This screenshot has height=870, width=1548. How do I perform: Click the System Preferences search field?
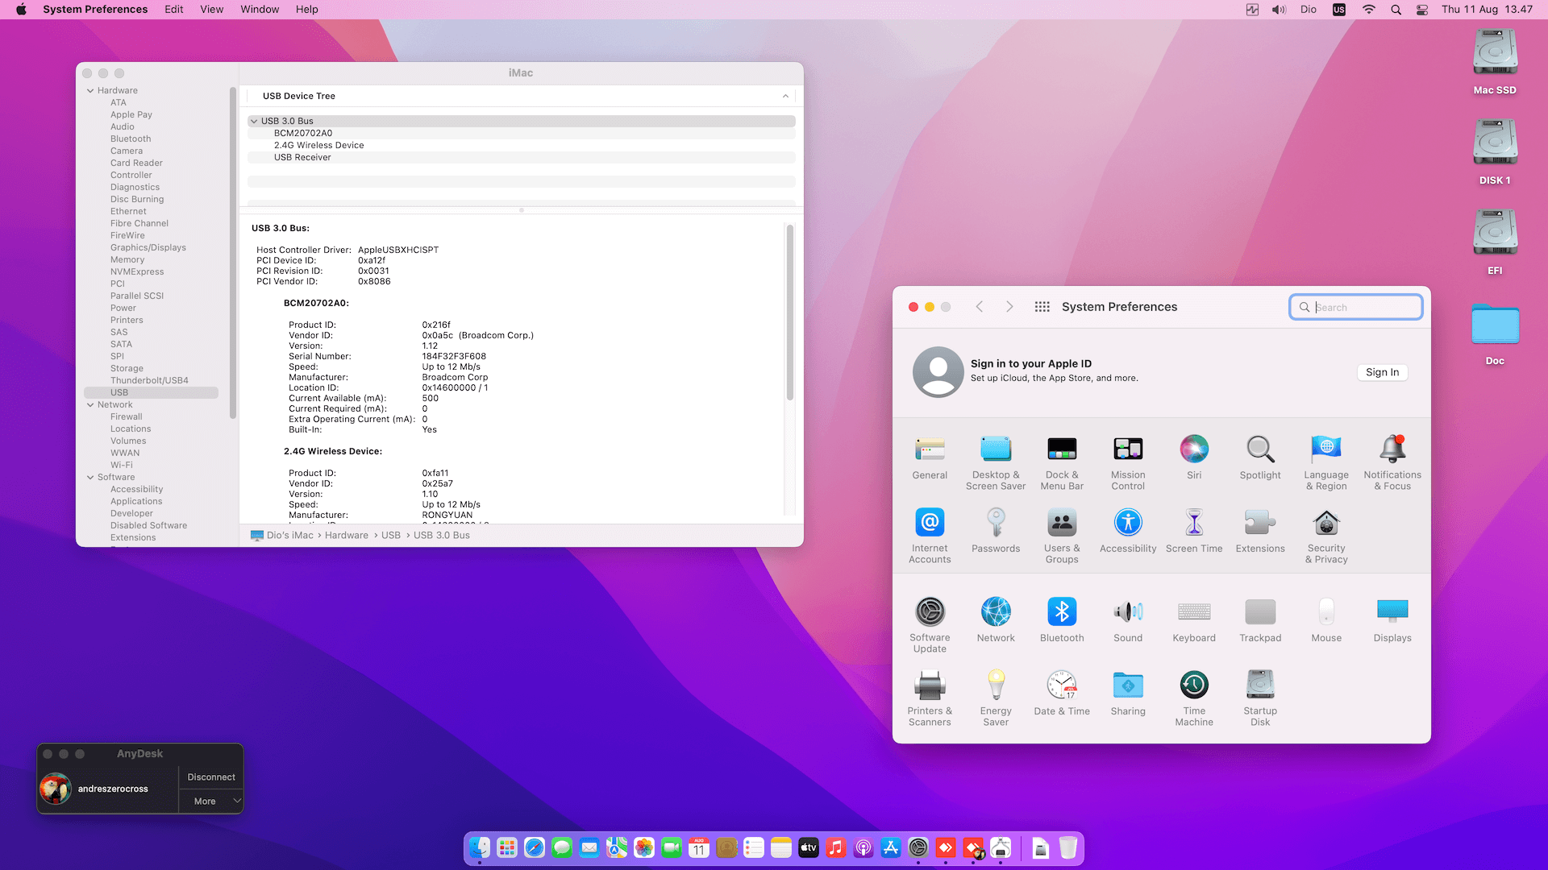pyautogui.click(x=1355, y=307)
